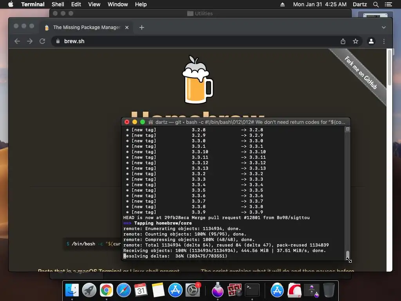Open Notes from the Dock

coord(158,290)
